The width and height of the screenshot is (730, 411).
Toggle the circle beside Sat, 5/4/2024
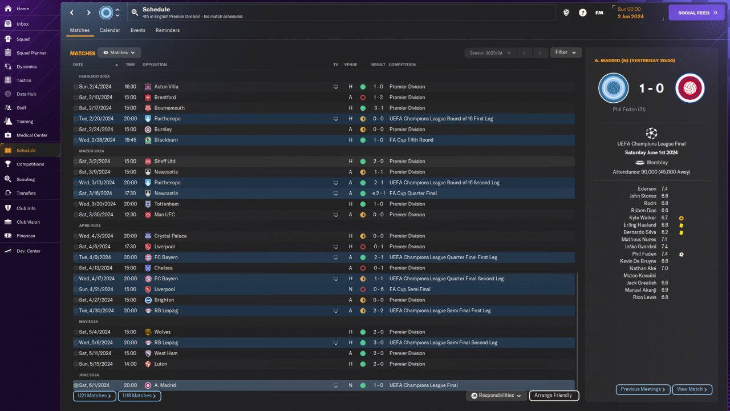76,332
